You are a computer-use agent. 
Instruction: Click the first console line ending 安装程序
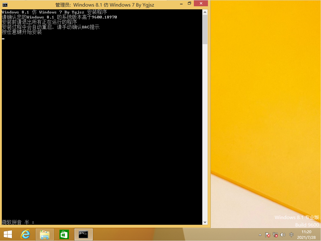click(54, 12)
